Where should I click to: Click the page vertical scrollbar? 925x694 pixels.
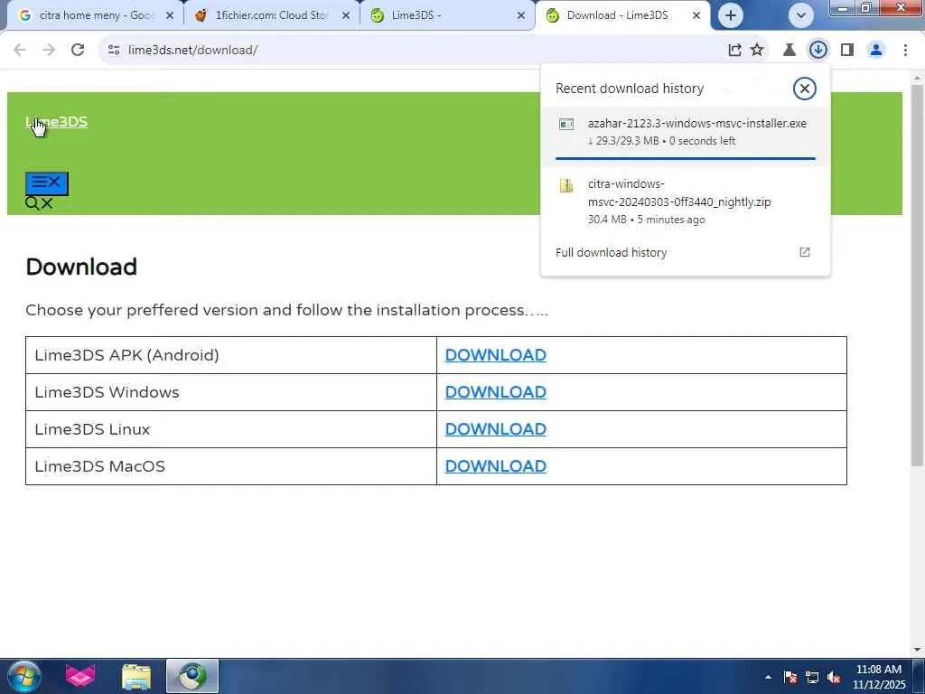(918, 275)
